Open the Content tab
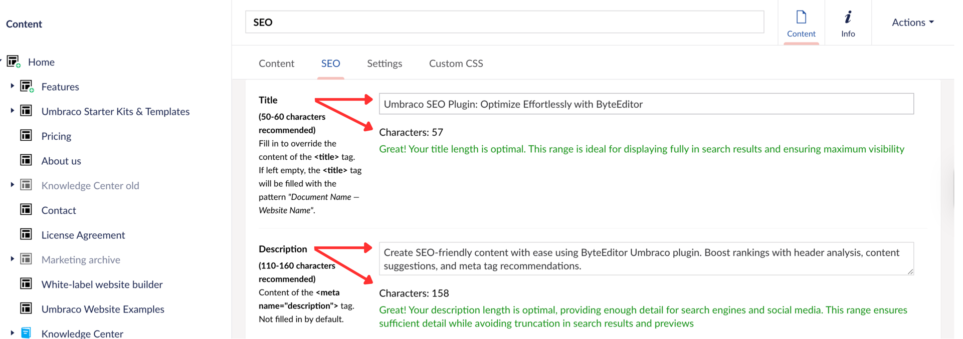The width and height of the screenshot is (963, 339). pos(276,64)
